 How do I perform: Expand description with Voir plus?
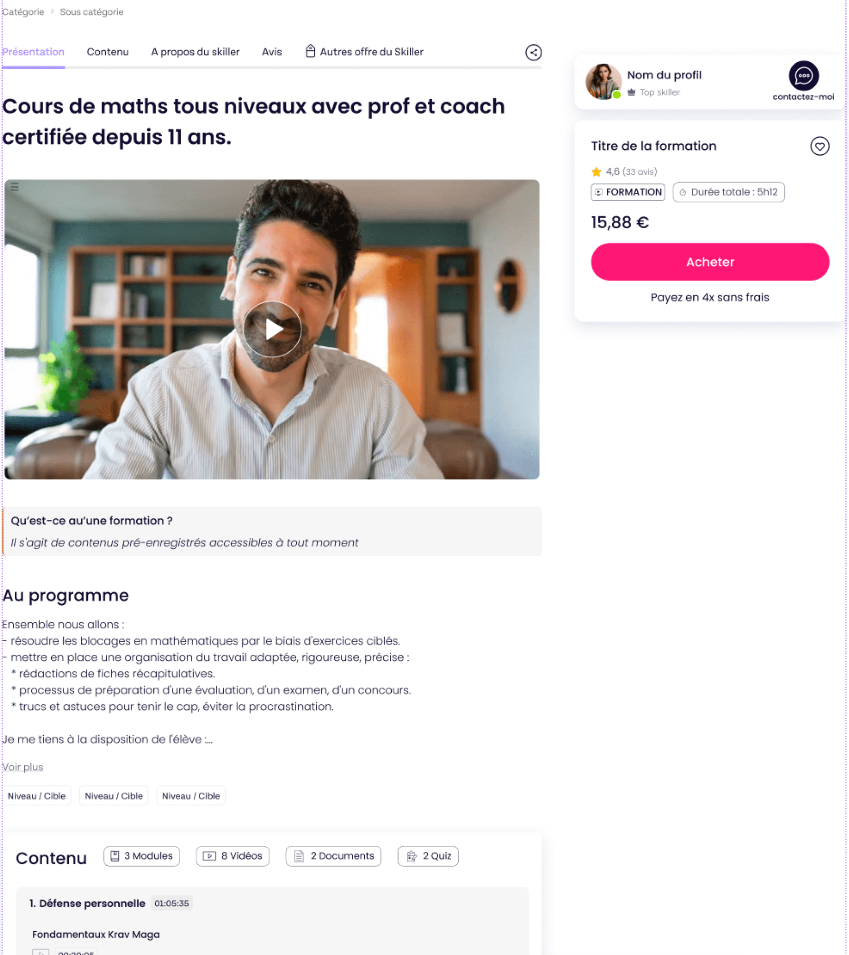click(x=23, y=767)
